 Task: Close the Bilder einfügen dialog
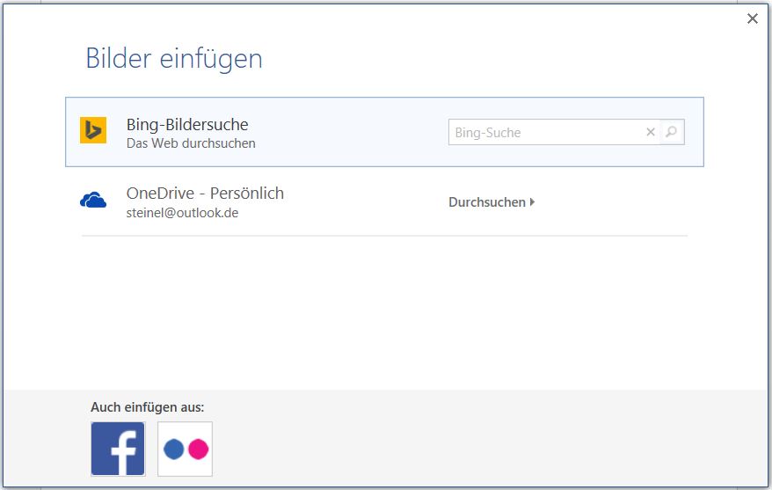753,18
